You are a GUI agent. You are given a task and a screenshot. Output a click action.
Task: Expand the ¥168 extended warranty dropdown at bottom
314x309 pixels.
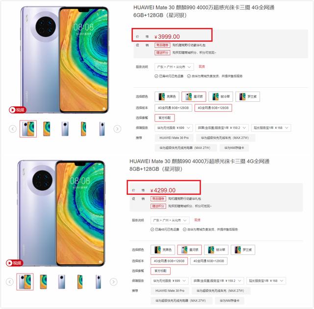[266, 280]
